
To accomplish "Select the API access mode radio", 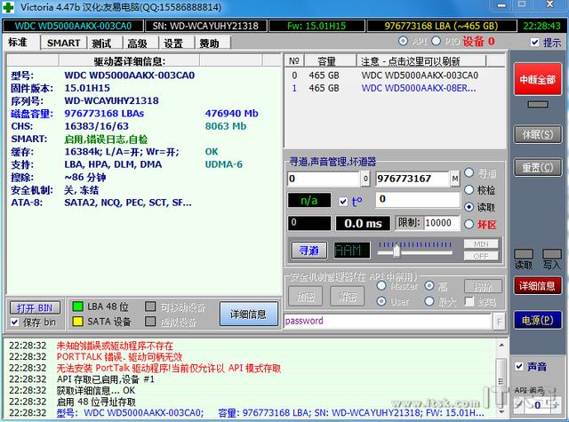I will 403,41.
